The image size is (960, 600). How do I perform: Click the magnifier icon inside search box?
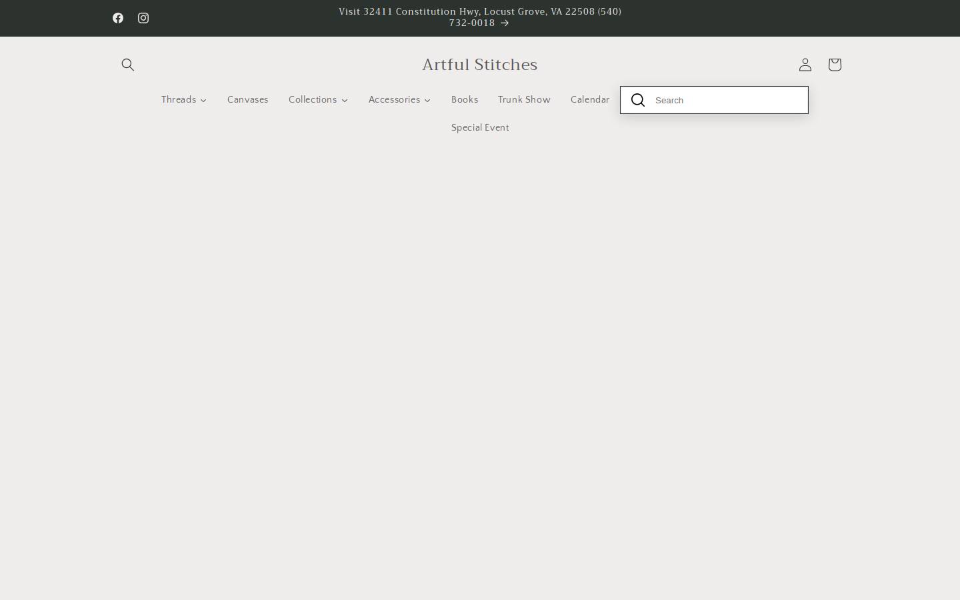pos(638,100)
